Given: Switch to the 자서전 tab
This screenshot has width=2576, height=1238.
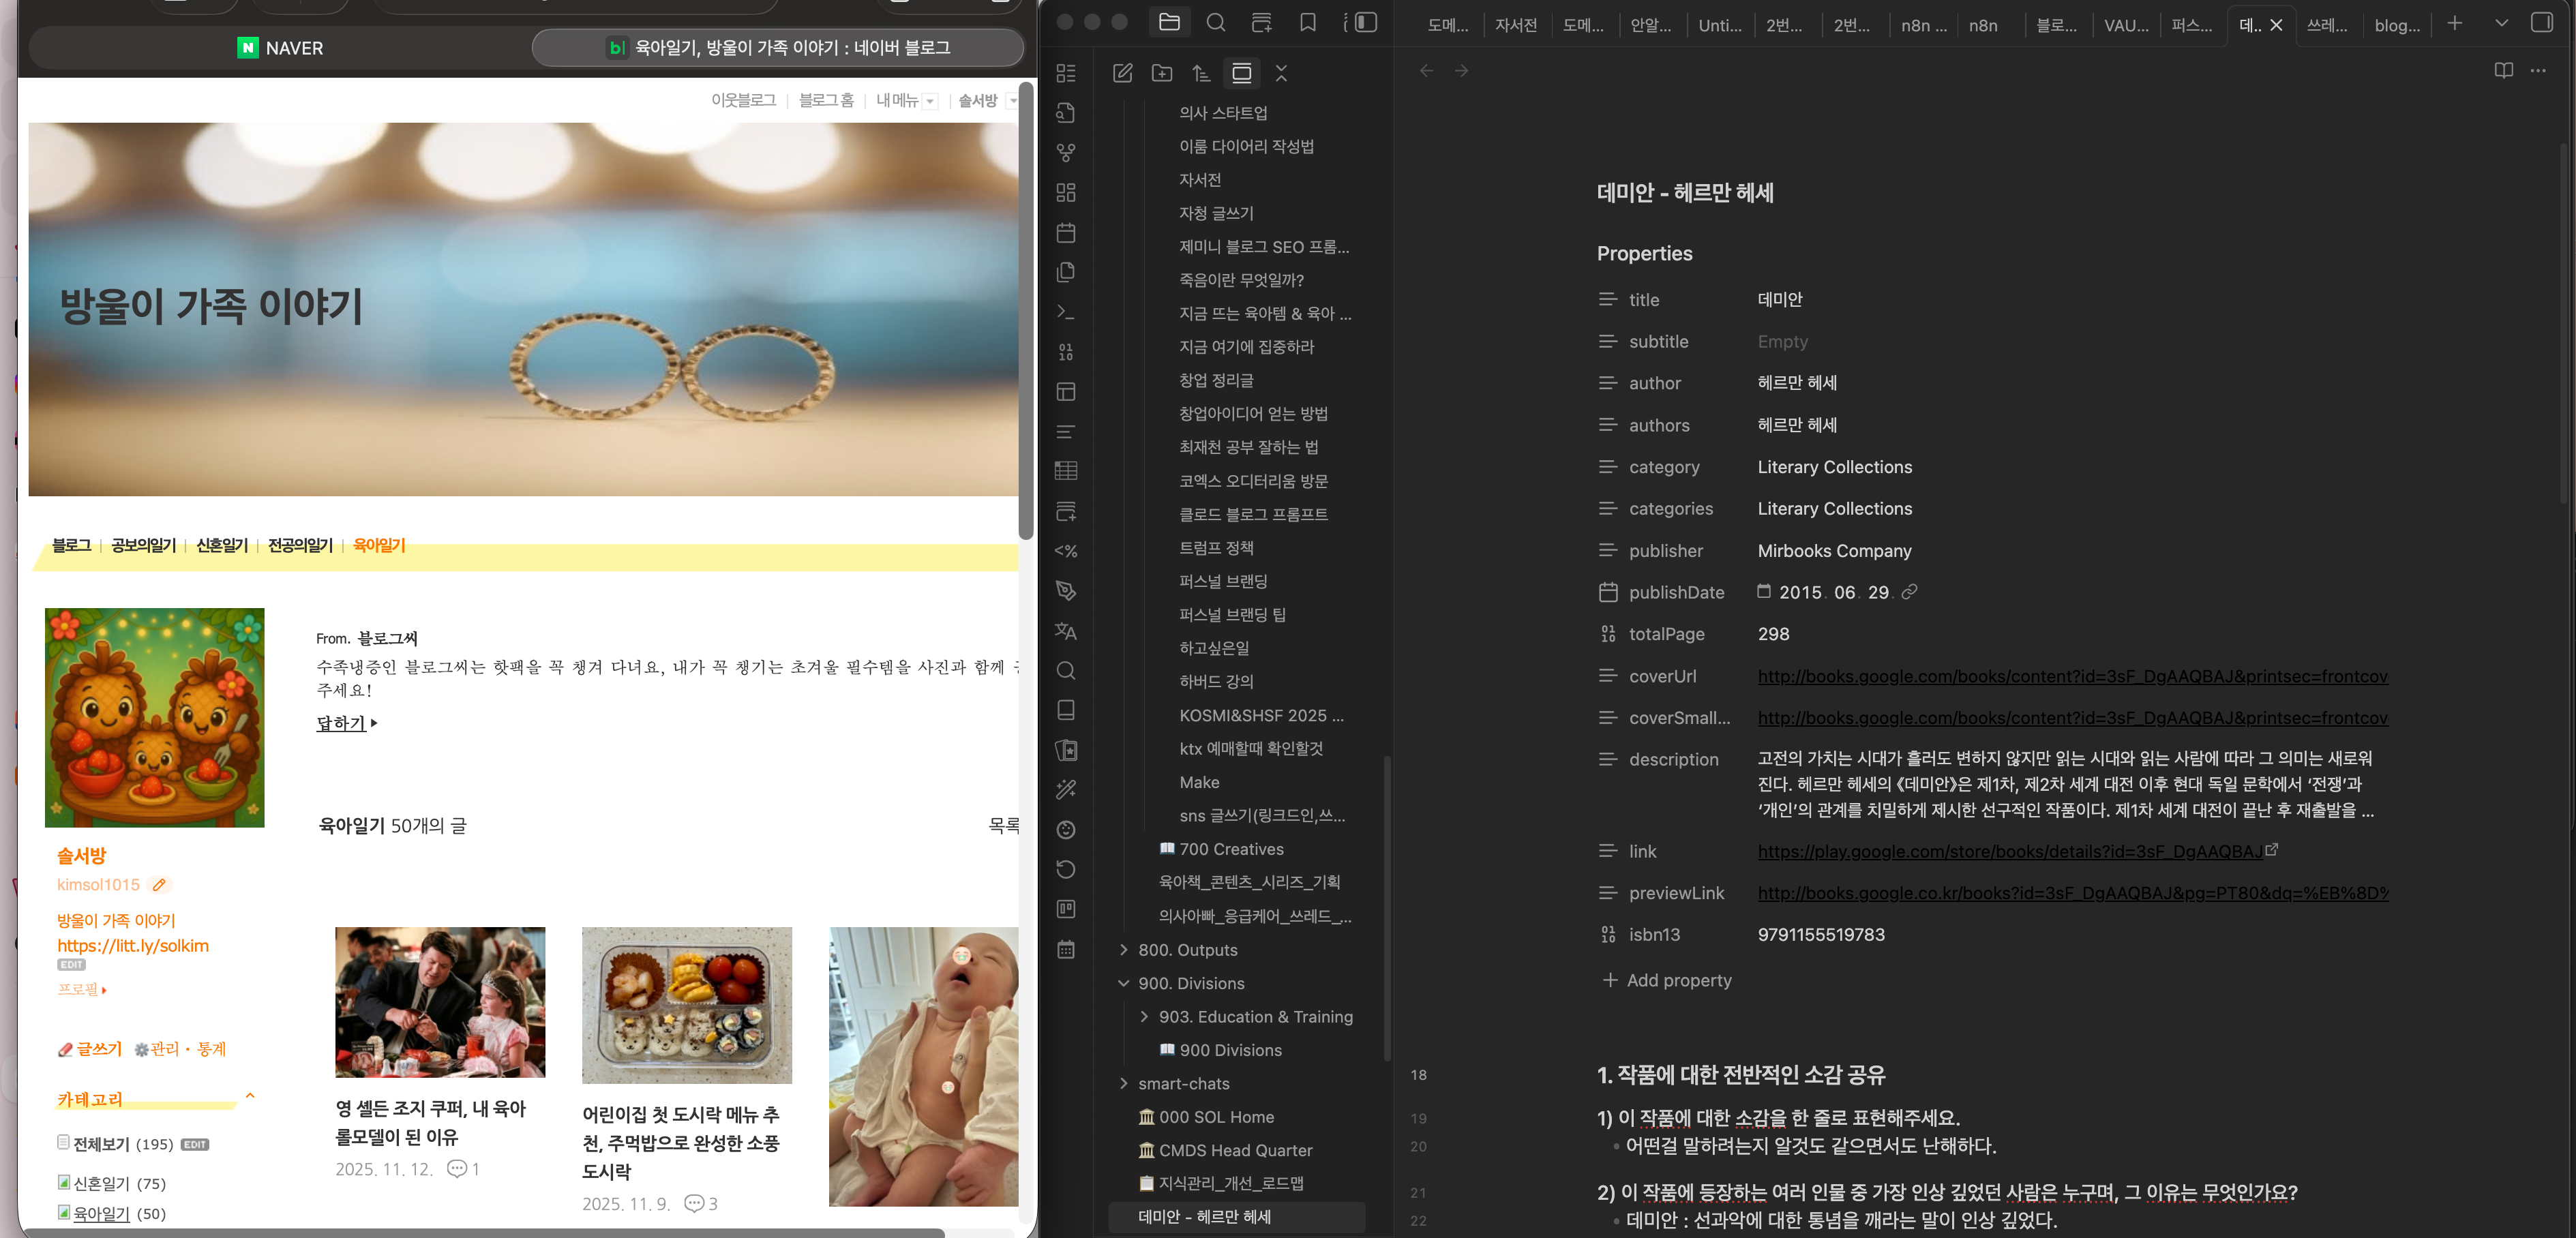Looking at the screenshot, I should coord(1515,26).
